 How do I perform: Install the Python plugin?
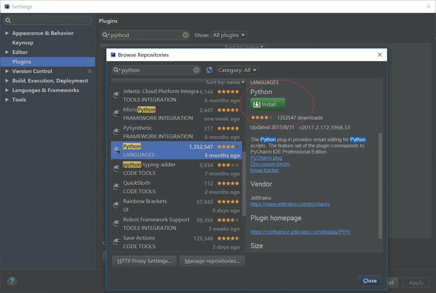pyautogui.click(x=268, y=104)
